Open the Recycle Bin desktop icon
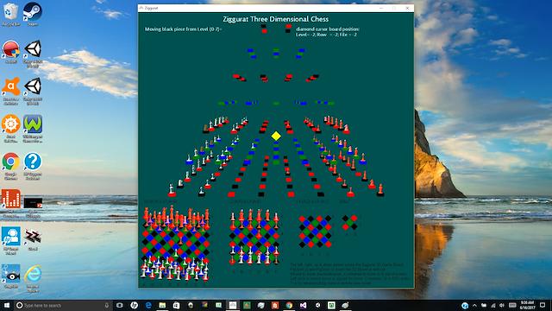Screen dimensions: 552x311 [x=11, y=15]
